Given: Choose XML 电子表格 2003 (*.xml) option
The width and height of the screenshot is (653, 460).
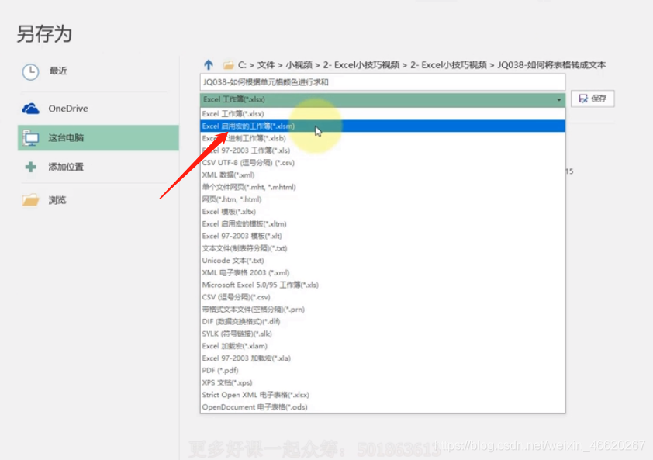Looking at the screenshot, I should click(x=382, y=272).
